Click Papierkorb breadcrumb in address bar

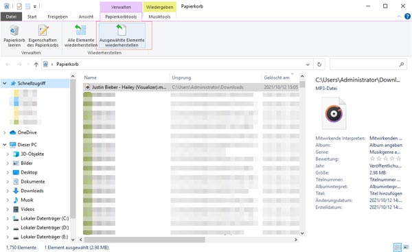point(67,65)
